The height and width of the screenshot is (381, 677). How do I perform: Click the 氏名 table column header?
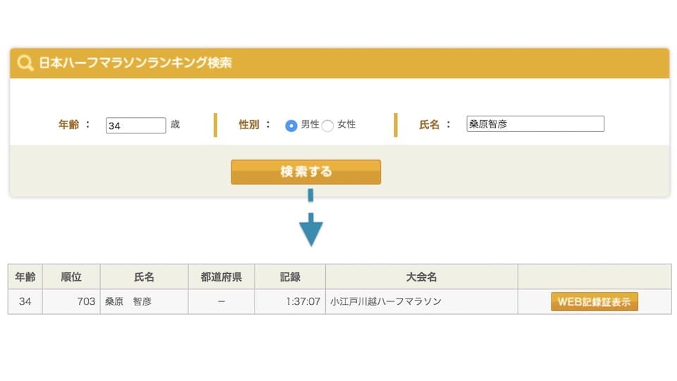tap(144, 277)
